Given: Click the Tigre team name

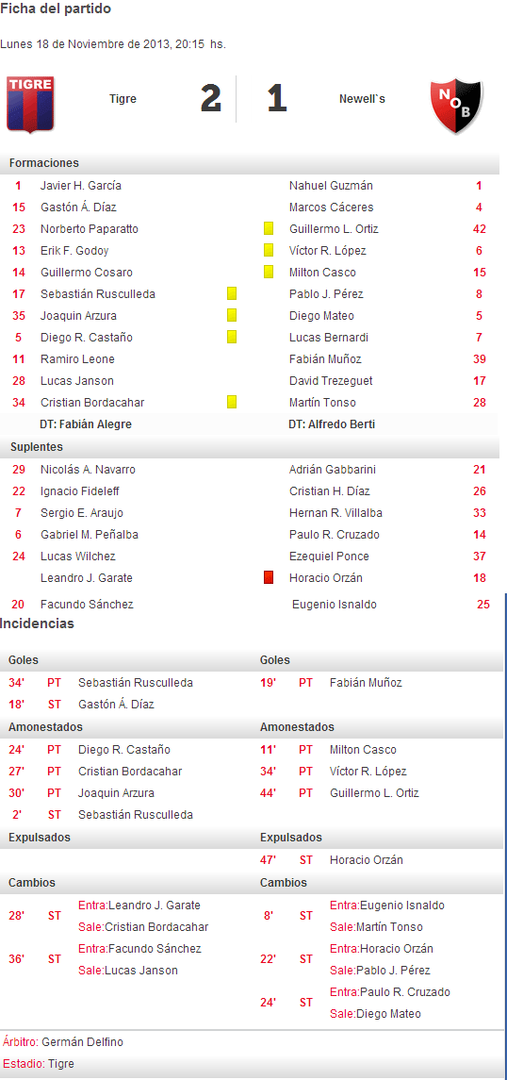Looking at the screenshot, I should click(123, 98).
